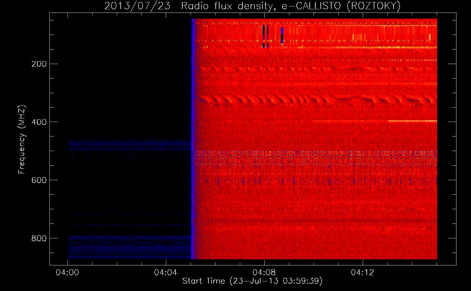Click the 04:08 time tick label
The image size is (471, 291).
click(x=264, y=273)
